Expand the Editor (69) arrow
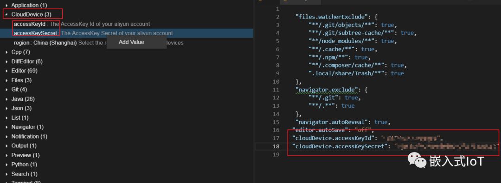501x183 pixels. (6, 71)
